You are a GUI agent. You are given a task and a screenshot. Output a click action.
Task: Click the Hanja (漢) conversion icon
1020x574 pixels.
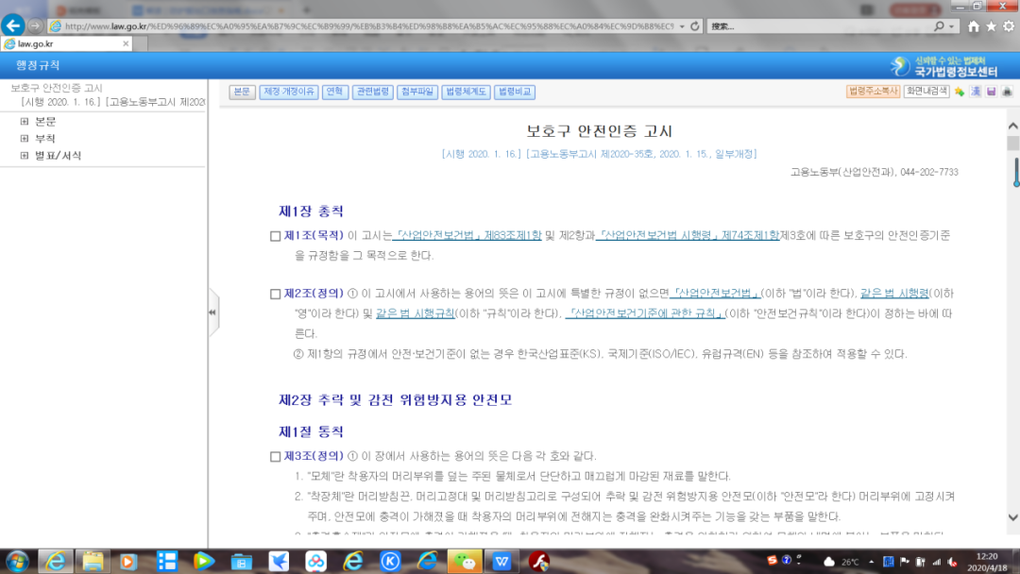tap(976, 92)
